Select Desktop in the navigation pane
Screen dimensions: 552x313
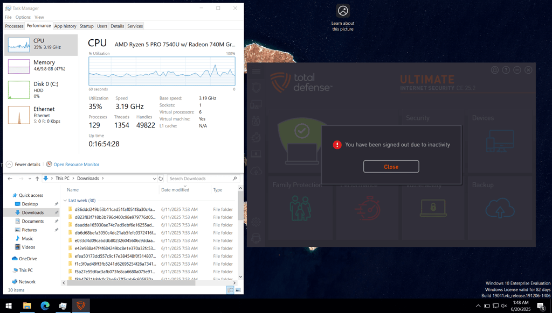pyautogui.click(x=30, y=204)
